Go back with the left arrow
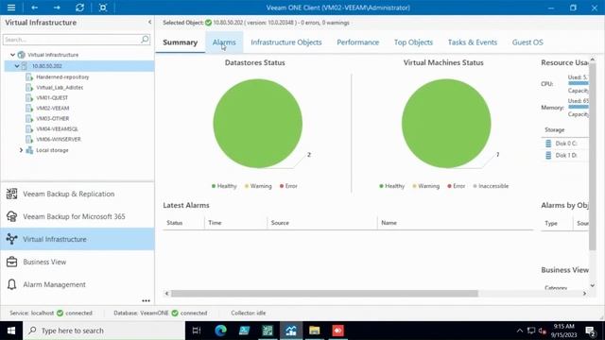This screenshot has height=340, width=605. click(x=34, y=8)
